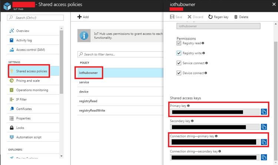Screen dimensions: 278x165
Task: Open the Certificates settings page
Action: (24, 109)
